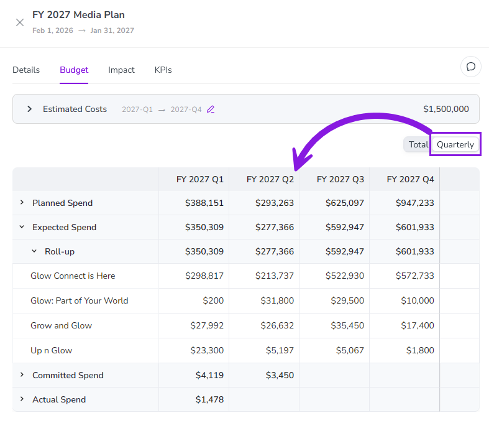Switch to the Details tab
The image size is (489, 423).
tap(26, 70)
